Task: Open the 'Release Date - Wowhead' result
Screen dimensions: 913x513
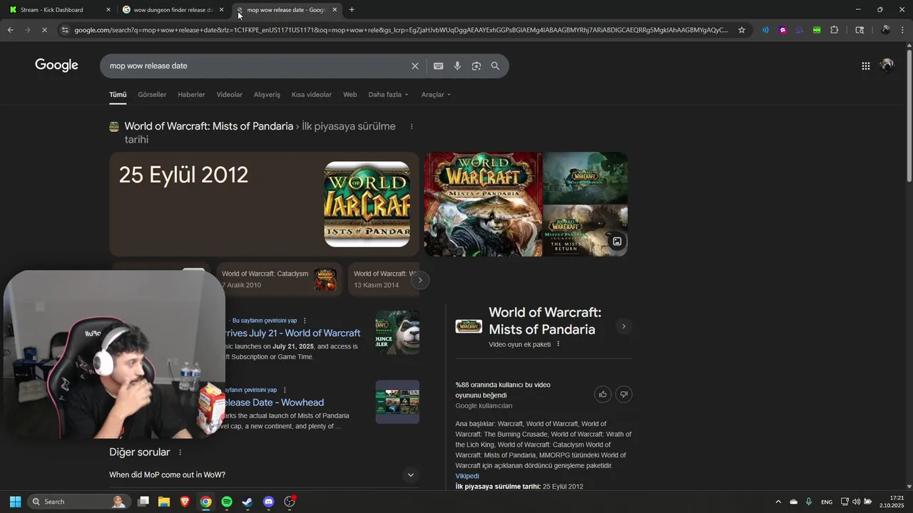Action: (275, 403)
